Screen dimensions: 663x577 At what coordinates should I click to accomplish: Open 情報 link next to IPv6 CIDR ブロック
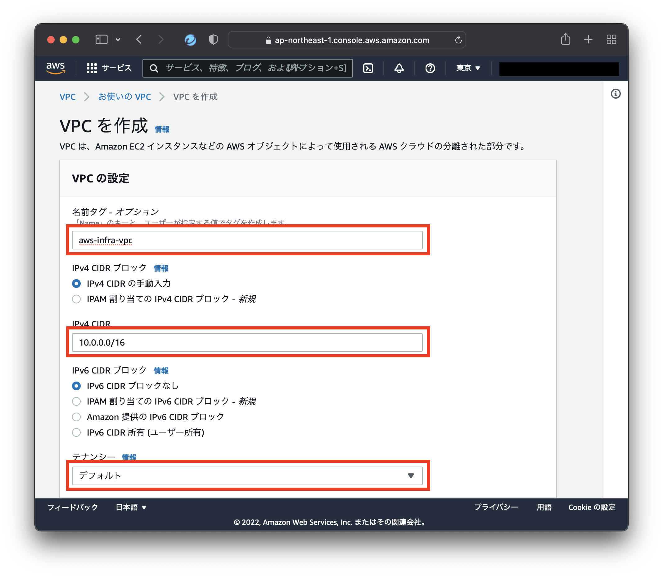[x=161, y=371]
